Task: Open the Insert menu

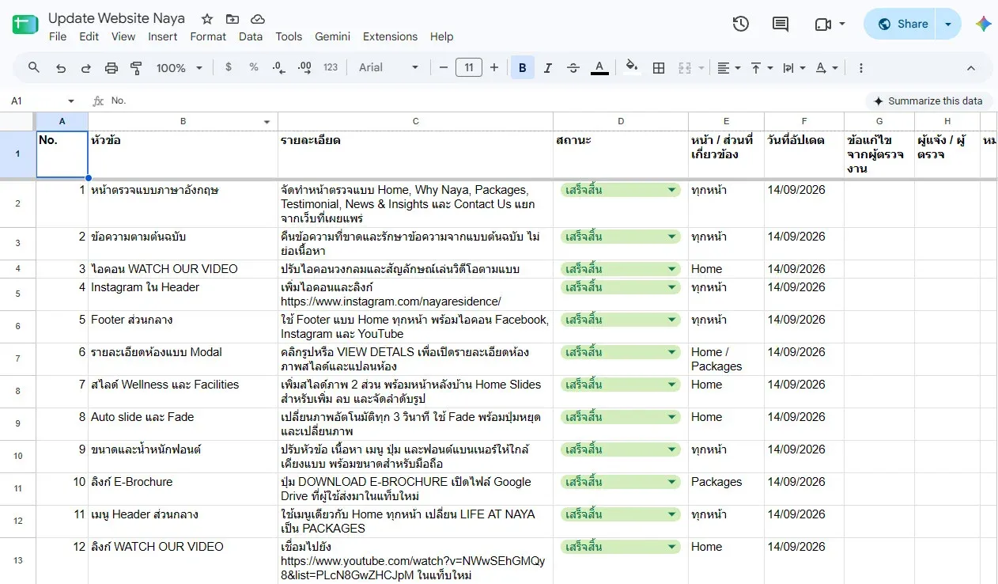Action: click(x=163, y=36)
